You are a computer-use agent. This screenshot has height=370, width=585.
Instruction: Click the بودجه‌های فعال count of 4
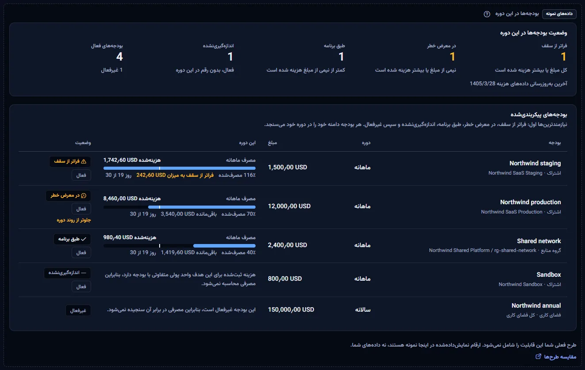[119, 57]
